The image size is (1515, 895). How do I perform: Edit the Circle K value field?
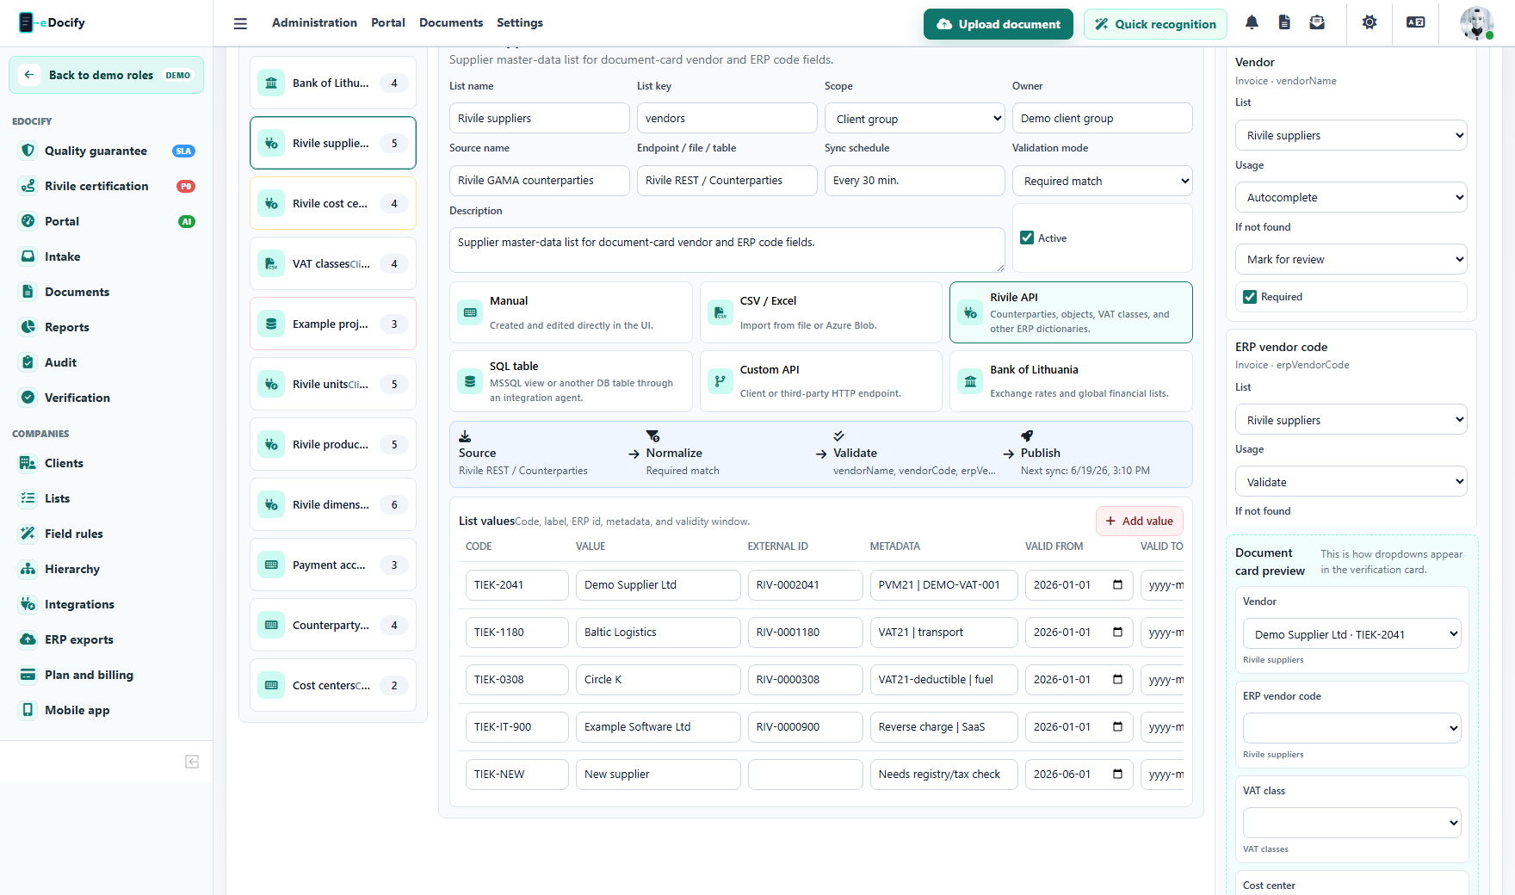coord(659,680)
